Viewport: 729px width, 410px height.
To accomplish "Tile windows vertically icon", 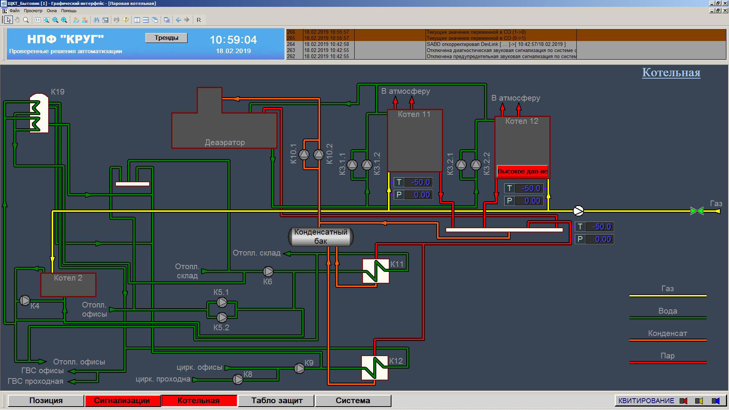I will [137, 20].
